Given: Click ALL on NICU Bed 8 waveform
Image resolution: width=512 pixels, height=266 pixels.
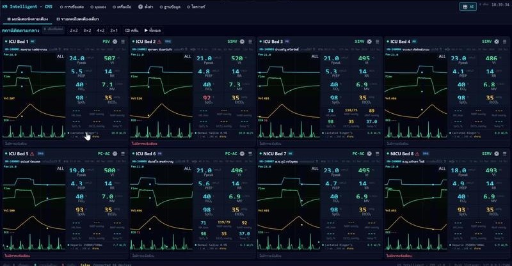Looking at the screenshot, I should 442,168.
